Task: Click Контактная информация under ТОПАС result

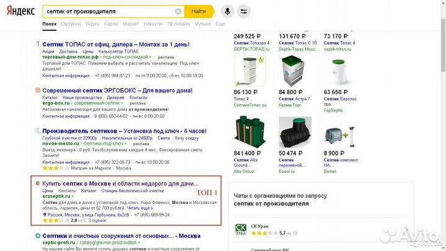Action: (x=66, y=76)
